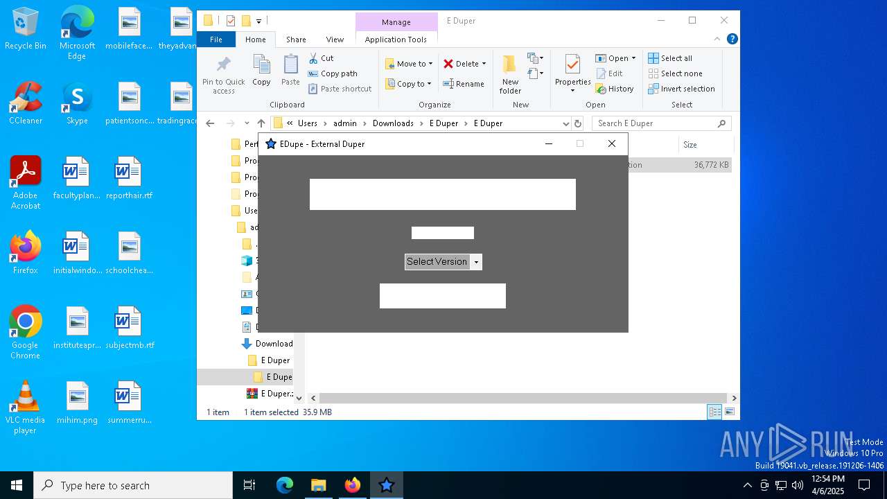
Task: Click the Task View taskbar button
Action: tap(249, 485)
